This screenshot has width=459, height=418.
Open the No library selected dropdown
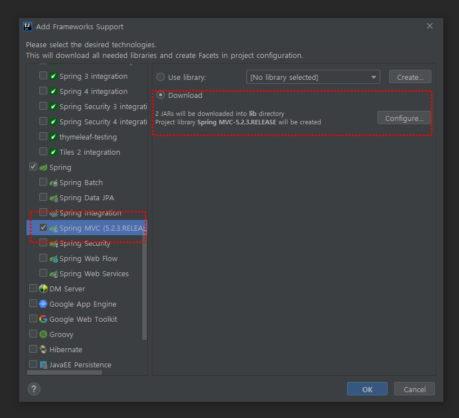[313, 77]
